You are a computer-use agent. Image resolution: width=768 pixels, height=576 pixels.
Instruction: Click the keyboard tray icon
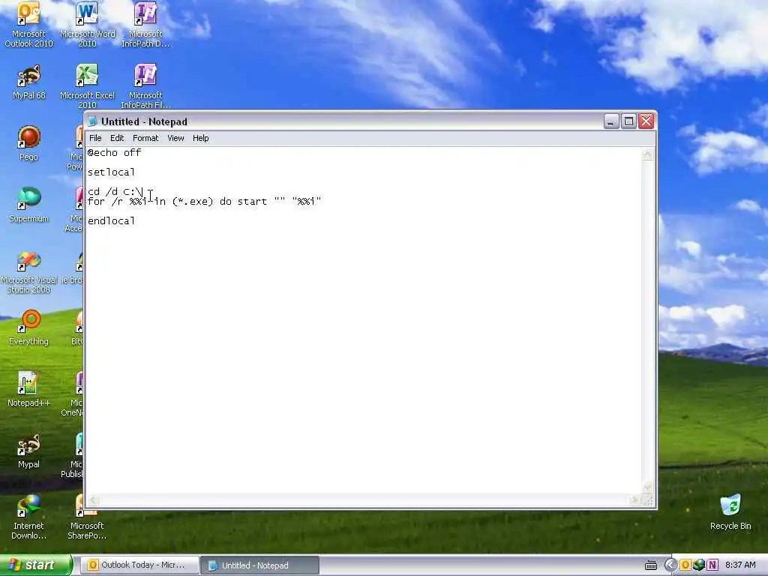(x=651, y=565)
